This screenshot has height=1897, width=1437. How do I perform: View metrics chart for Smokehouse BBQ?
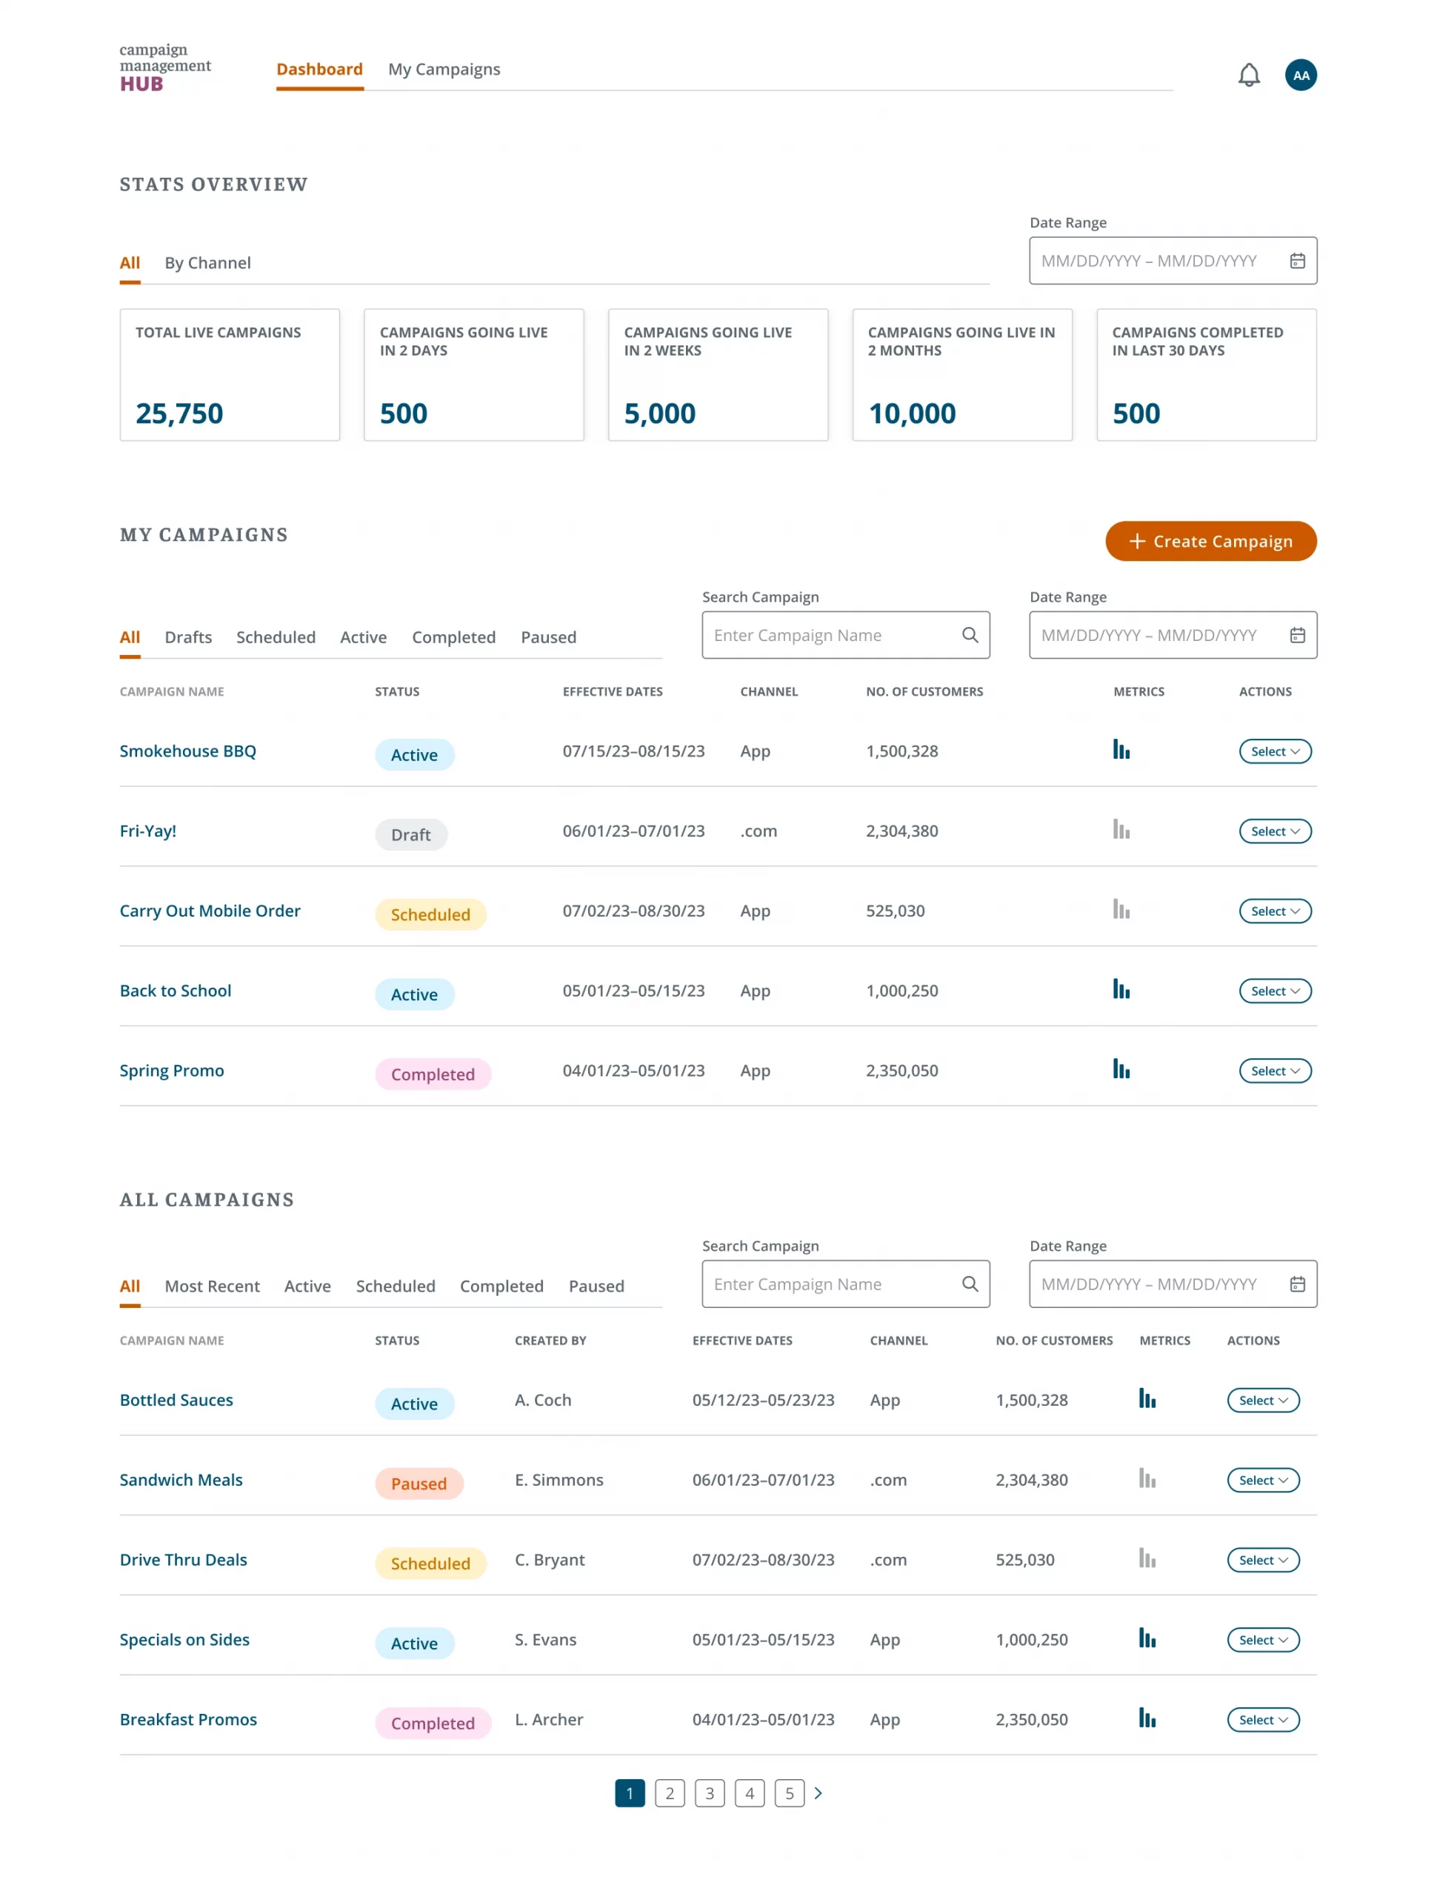1121,750
